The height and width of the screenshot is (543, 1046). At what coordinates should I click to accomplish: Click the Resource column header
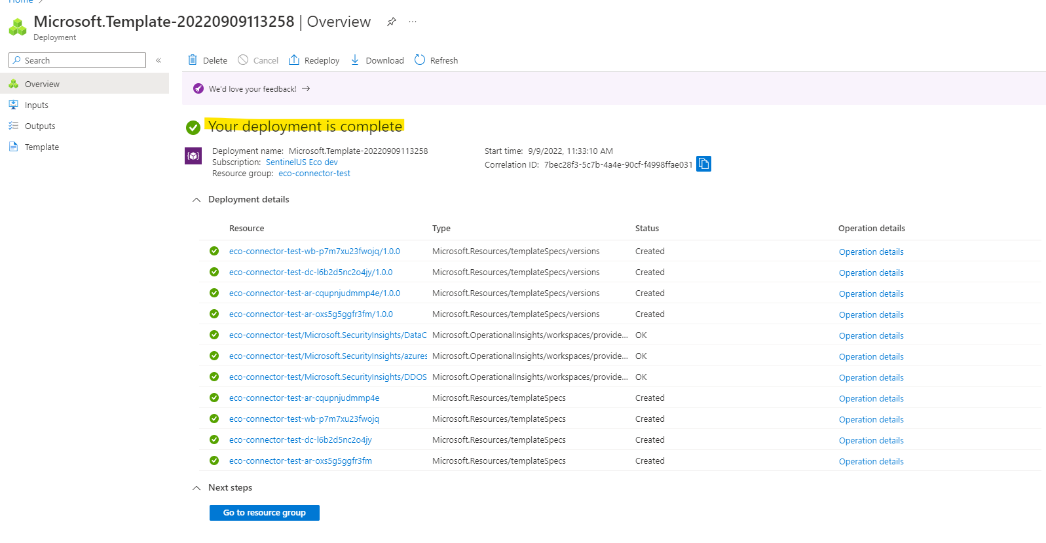coord(247,229)
